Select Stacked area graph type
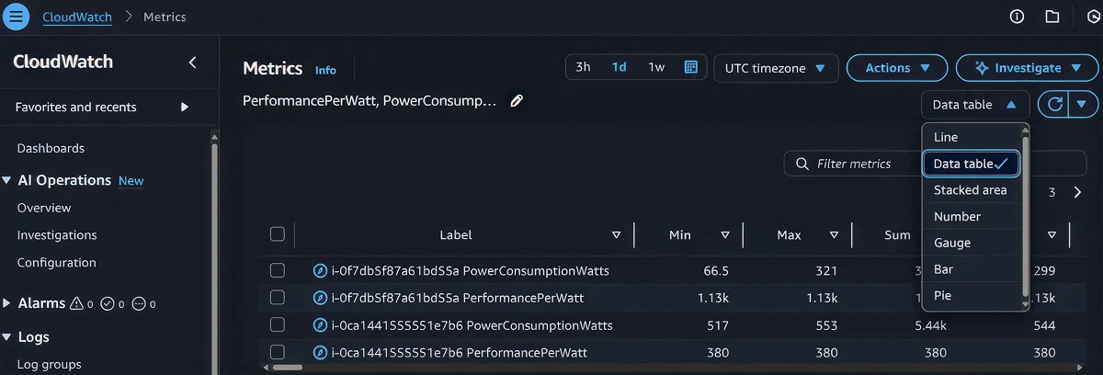This screenshot has height=375, width=1103. (972, 190)
